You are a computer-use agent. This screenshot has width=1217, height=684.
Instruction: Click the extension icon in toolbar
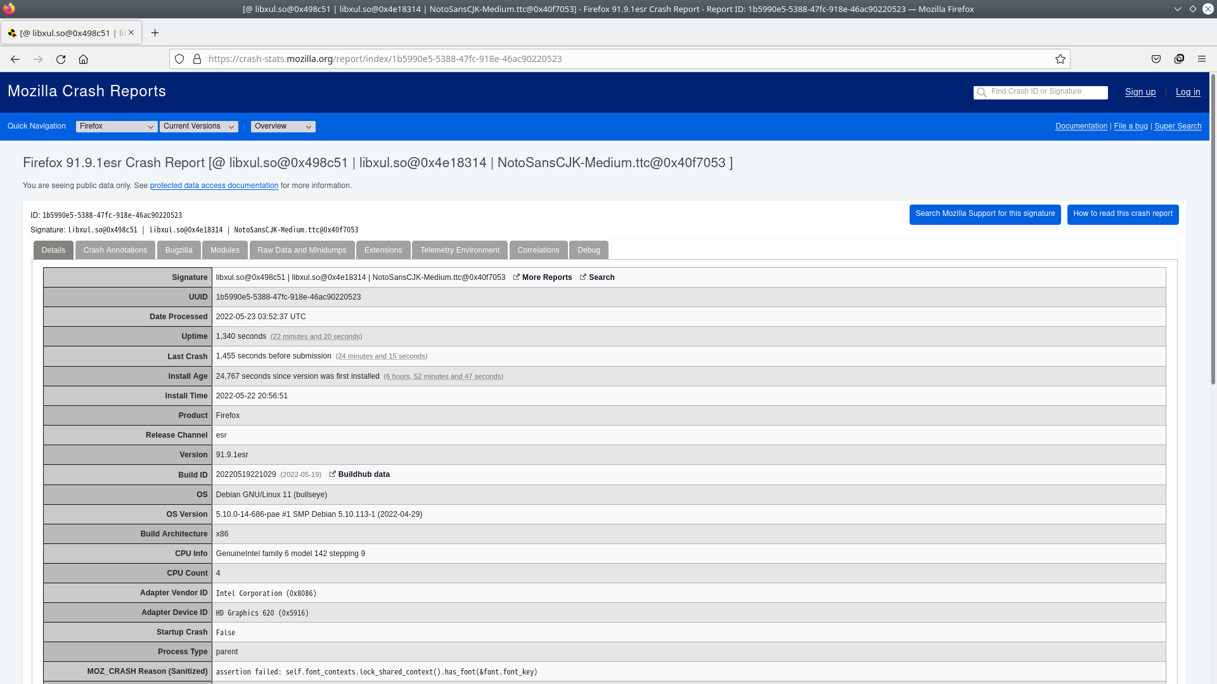coord(1179,59)
